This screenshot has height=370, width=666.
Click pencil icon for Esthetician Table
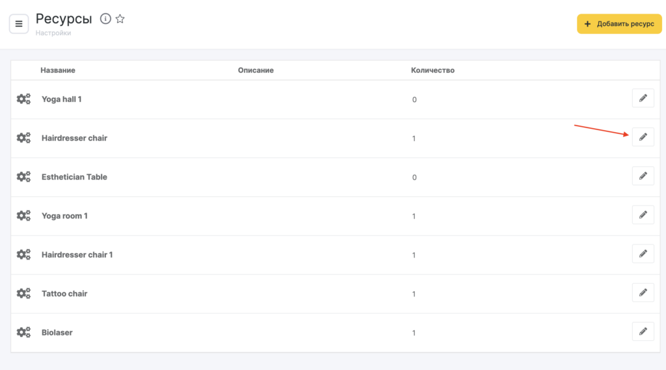coord(643,176)
